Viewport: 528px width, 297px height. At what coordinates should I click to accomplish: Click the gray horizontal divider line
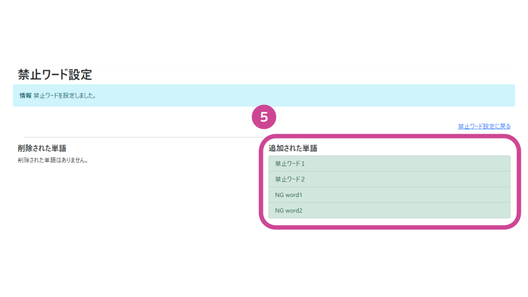click(x=141, y=137)
